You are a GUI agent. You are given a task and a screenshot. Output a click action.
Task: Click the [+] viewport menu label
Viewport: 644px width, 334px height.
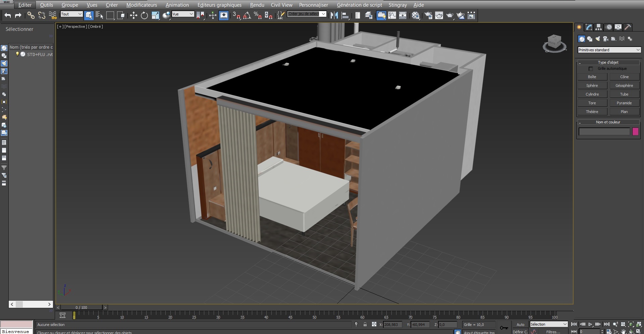click(60, 26)
